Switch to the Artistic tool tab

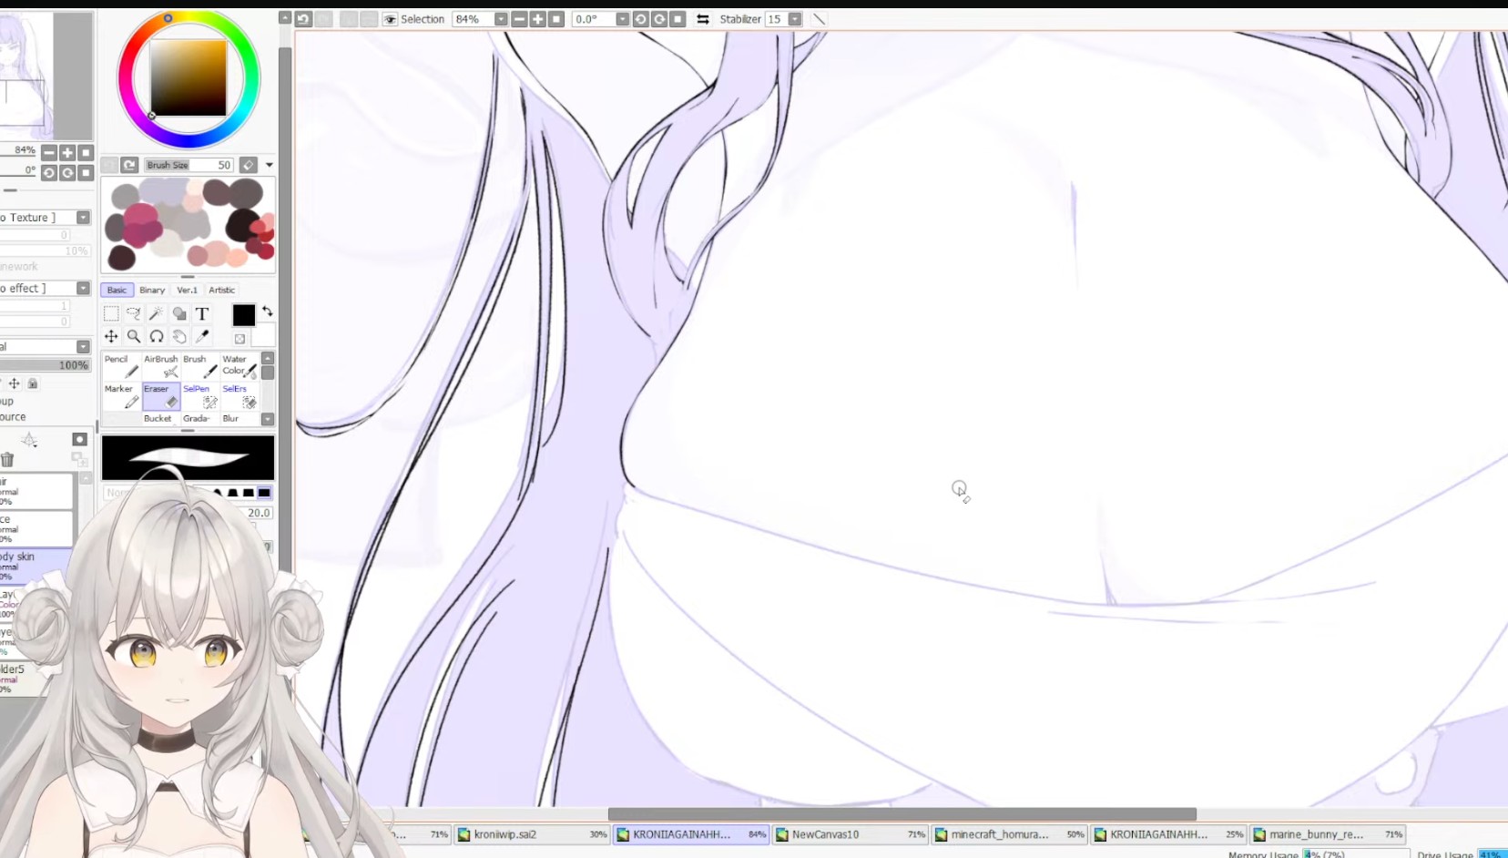pos(222,290)
